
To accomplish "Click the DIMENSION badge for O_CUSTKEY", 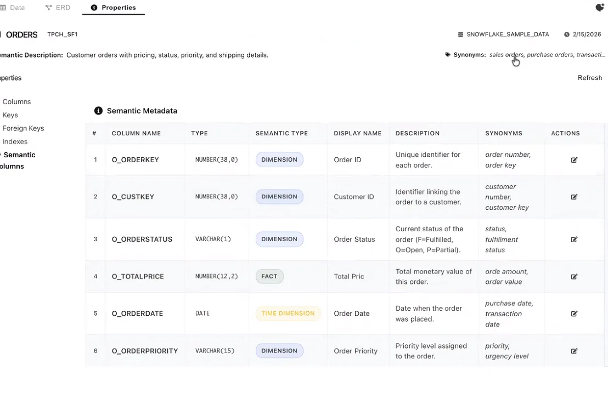I will pyautogui.click(x=279, y=197).
